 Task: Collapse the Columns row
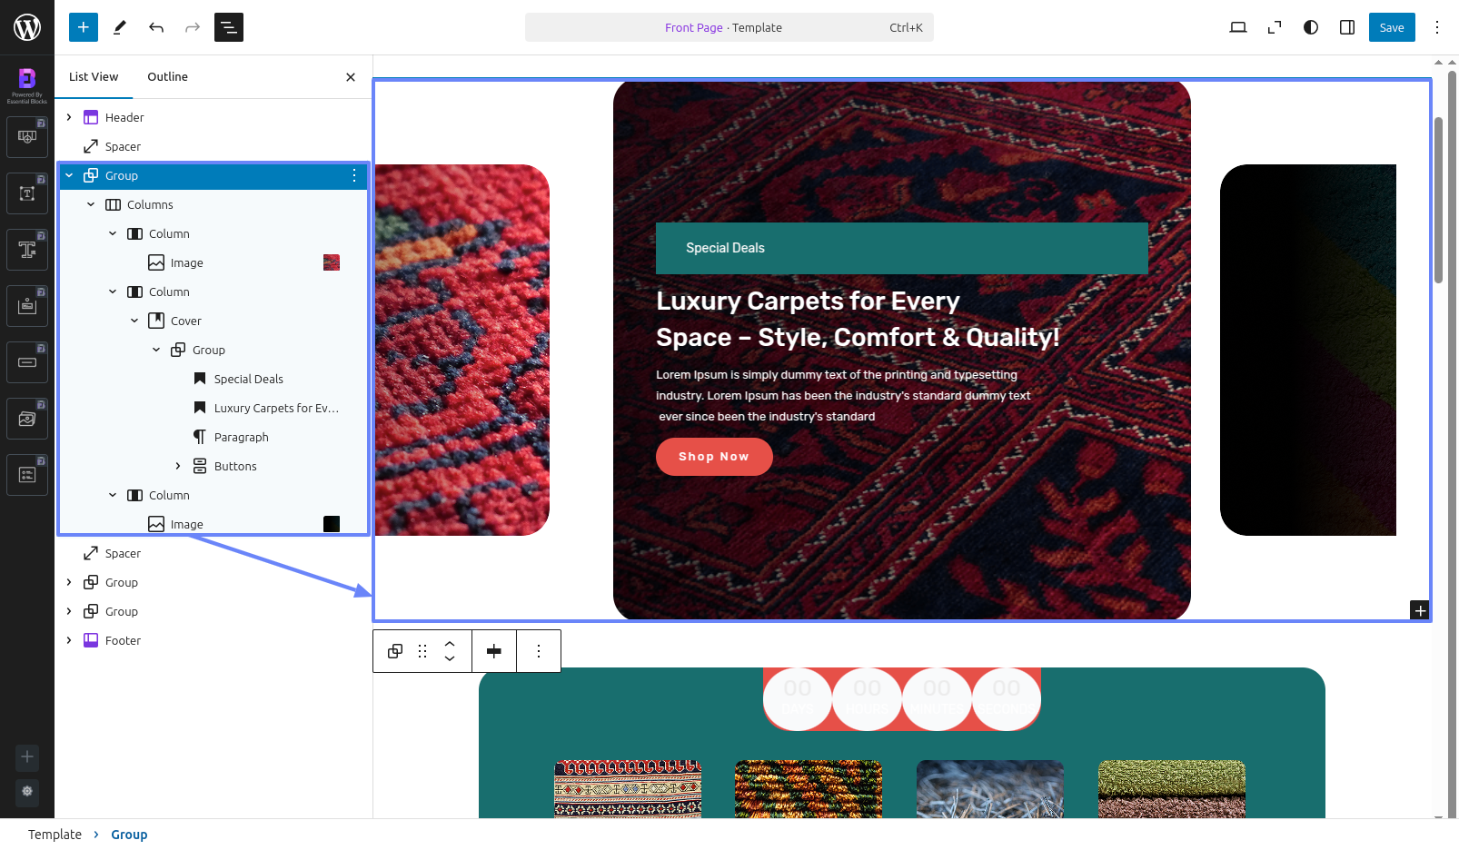click(x=91, y=204)
